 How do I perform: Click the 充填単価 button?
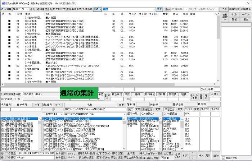[246, 9]
